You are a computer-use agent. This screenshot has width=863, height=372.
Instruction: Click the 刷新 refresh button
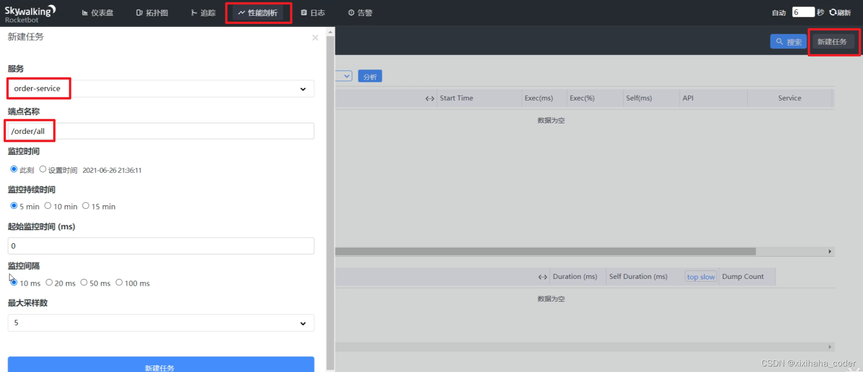[x=840, y=13]
